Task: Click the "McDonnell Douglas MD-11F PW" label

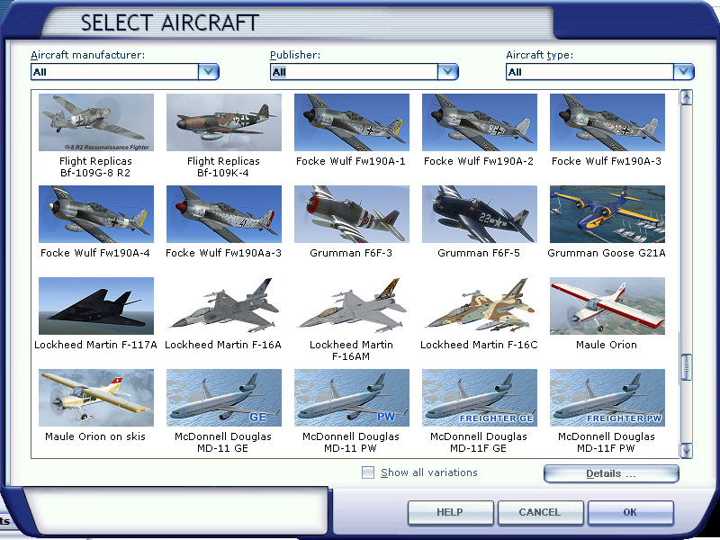Action: (607, 443)
